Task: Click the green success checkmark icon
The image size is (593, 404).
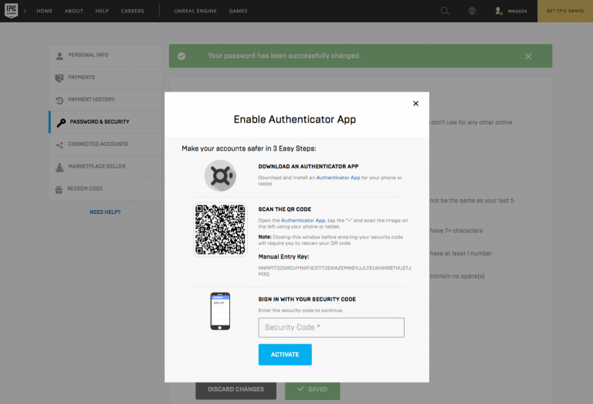Action: pos(181,56)
